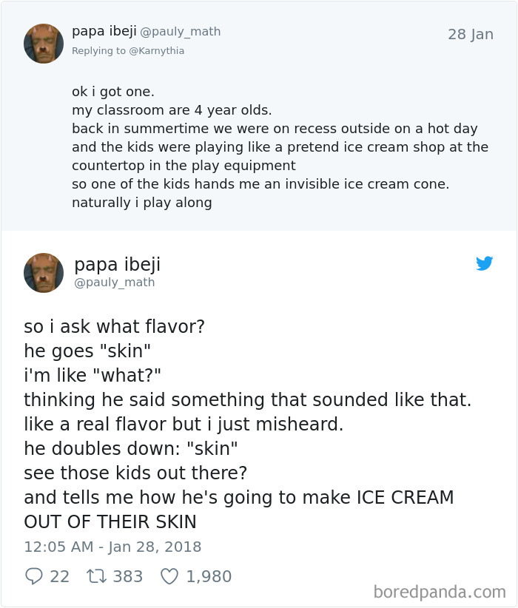This screenshot has width=518, height=608.
Task: Click the @pauly_math handle on bottom tweet
Action: point(114,282)
